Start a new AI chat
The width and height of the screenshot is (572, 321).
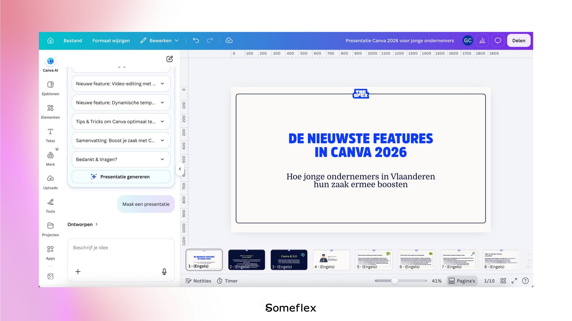point(169,59)
